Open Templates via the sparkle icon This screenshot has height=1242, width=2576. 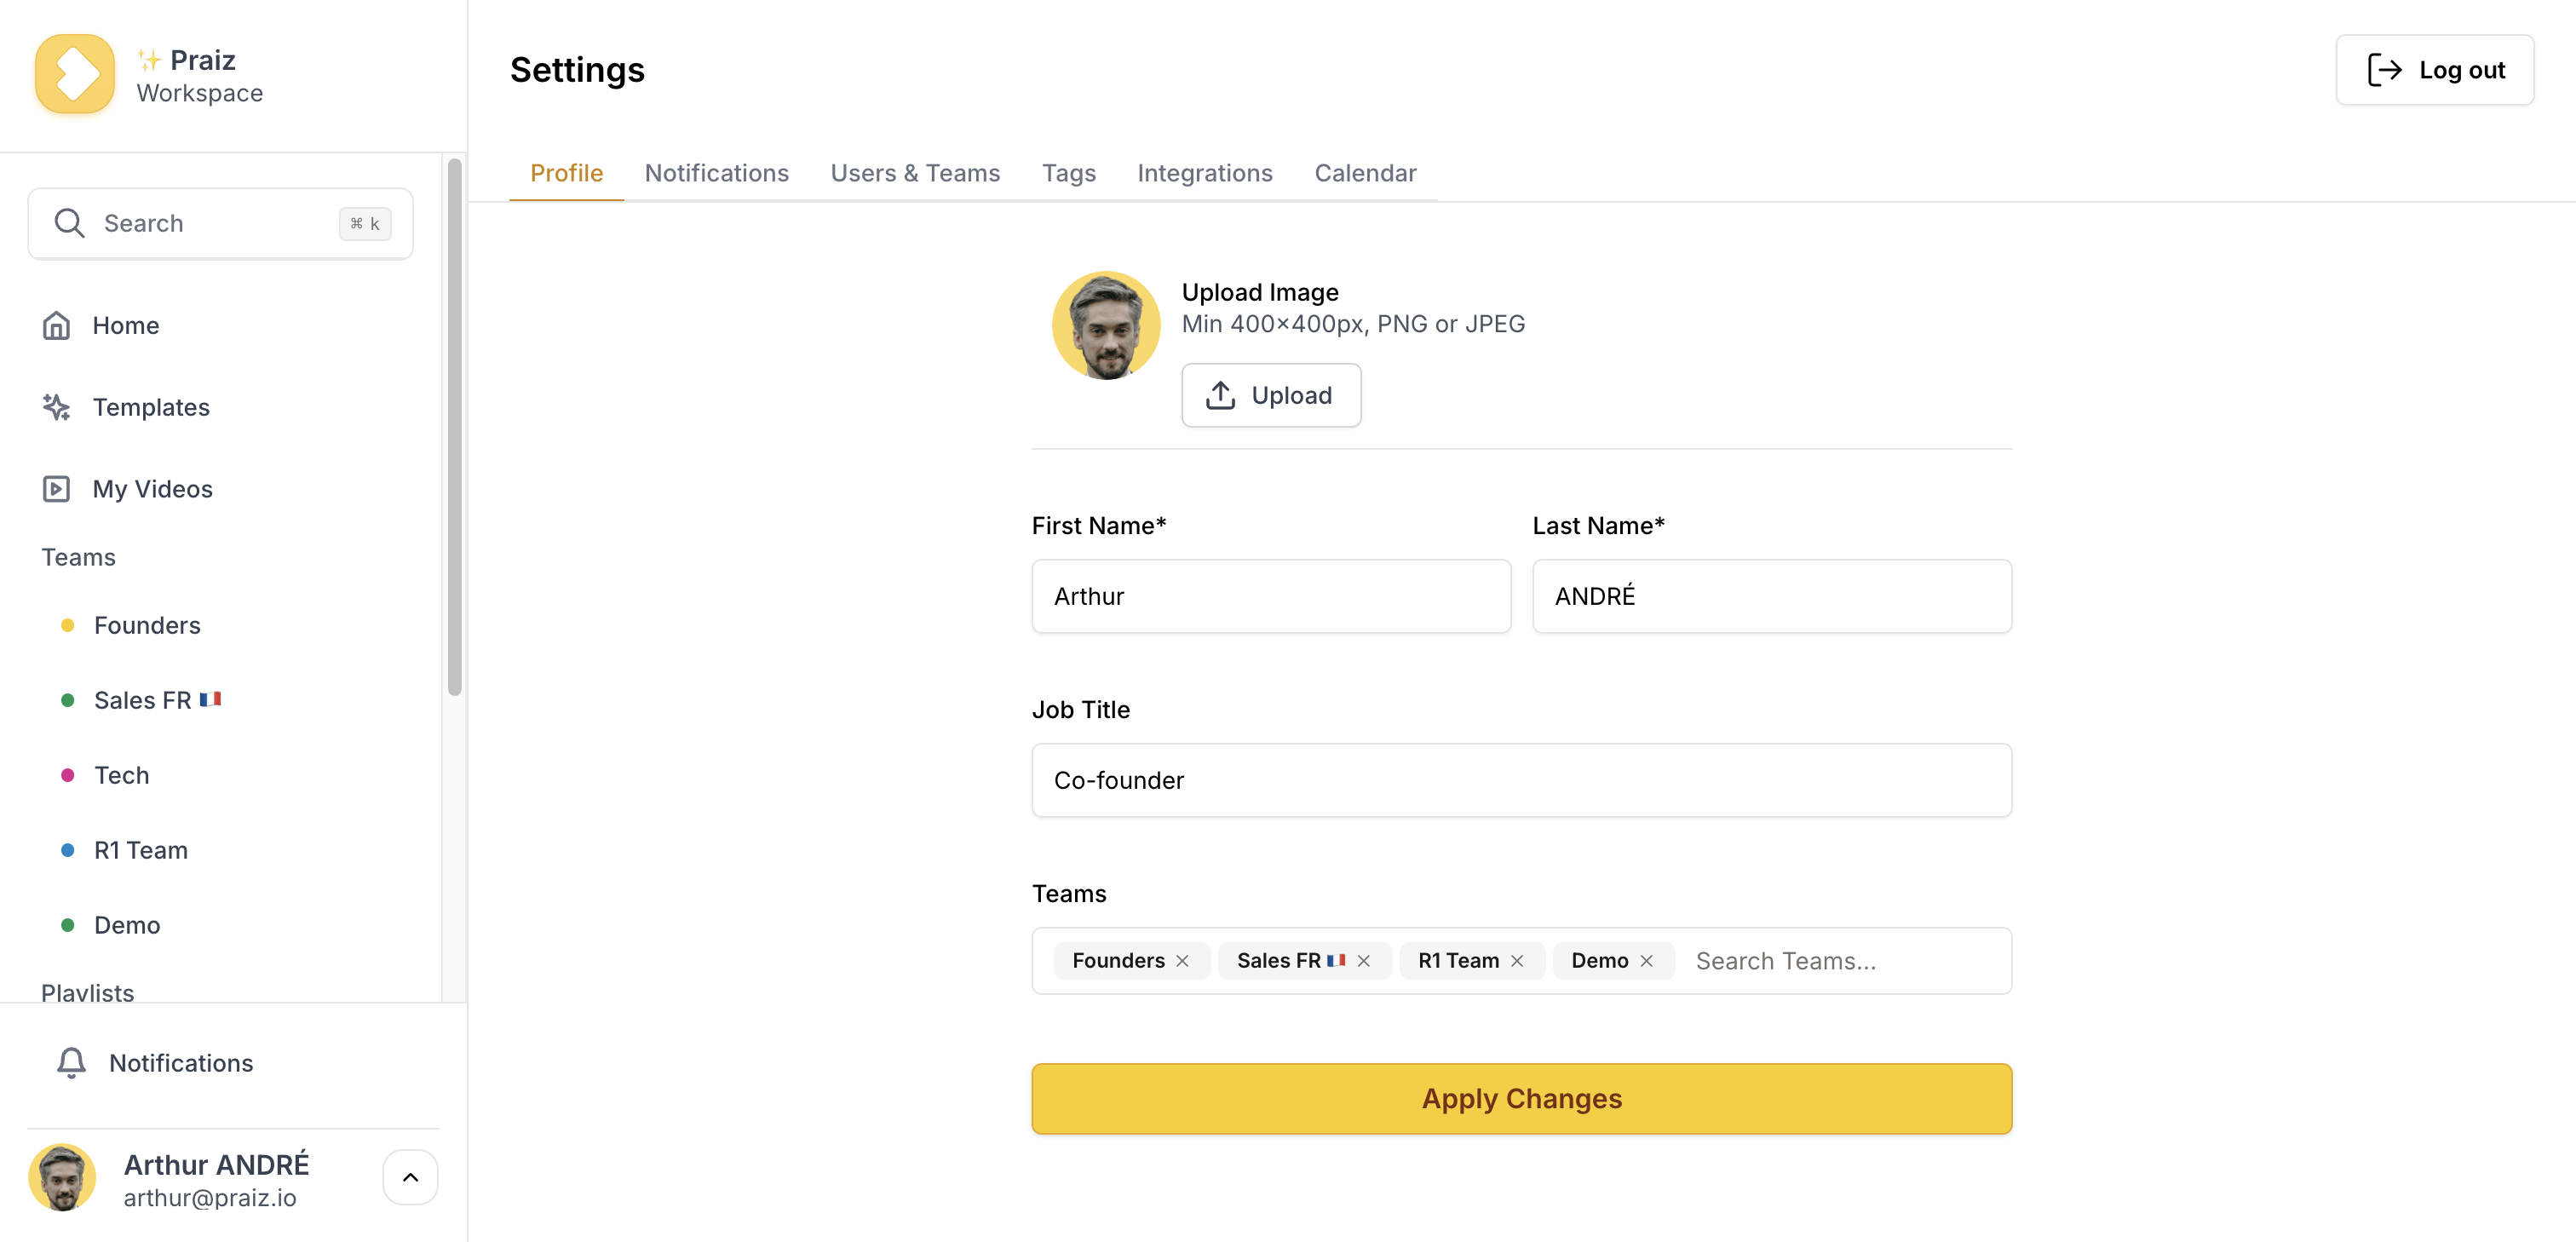point(56,407)
